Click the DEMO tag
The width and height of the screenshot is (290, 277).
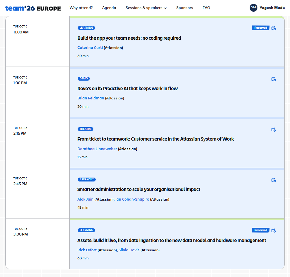point(84,79)
